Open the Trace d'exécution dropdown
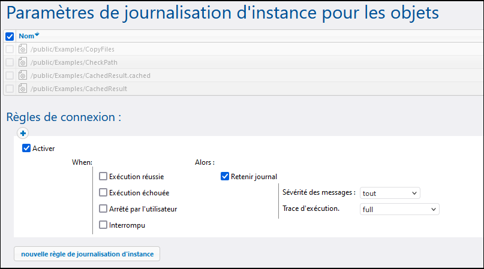The height and width of the screenshot is (269, 484). pyautogui.click(x=399, y=209)
